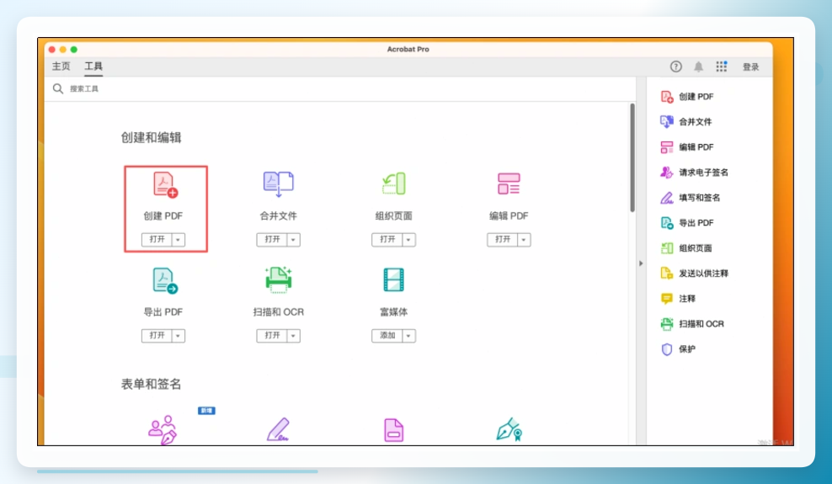Click 添加 button under 富媒体
Viewport: 832px width, 484px height.
coord(387,336)
